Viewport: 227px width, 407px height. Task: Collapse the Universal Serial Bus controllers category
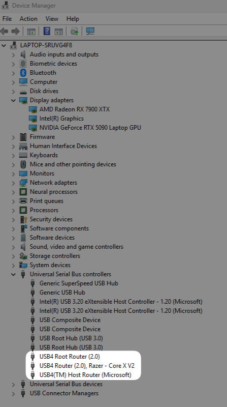(13, 274)
